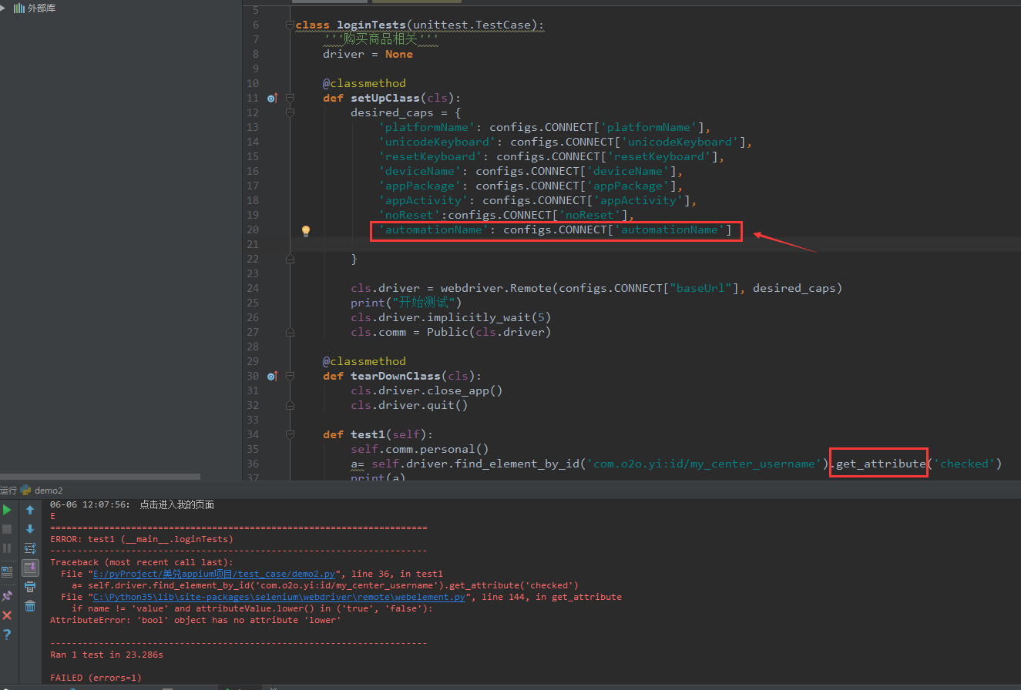This screenshot has width=1021, height=690.
Task: Click the @classmethod decorator on line 10
Action: (364, 83)
